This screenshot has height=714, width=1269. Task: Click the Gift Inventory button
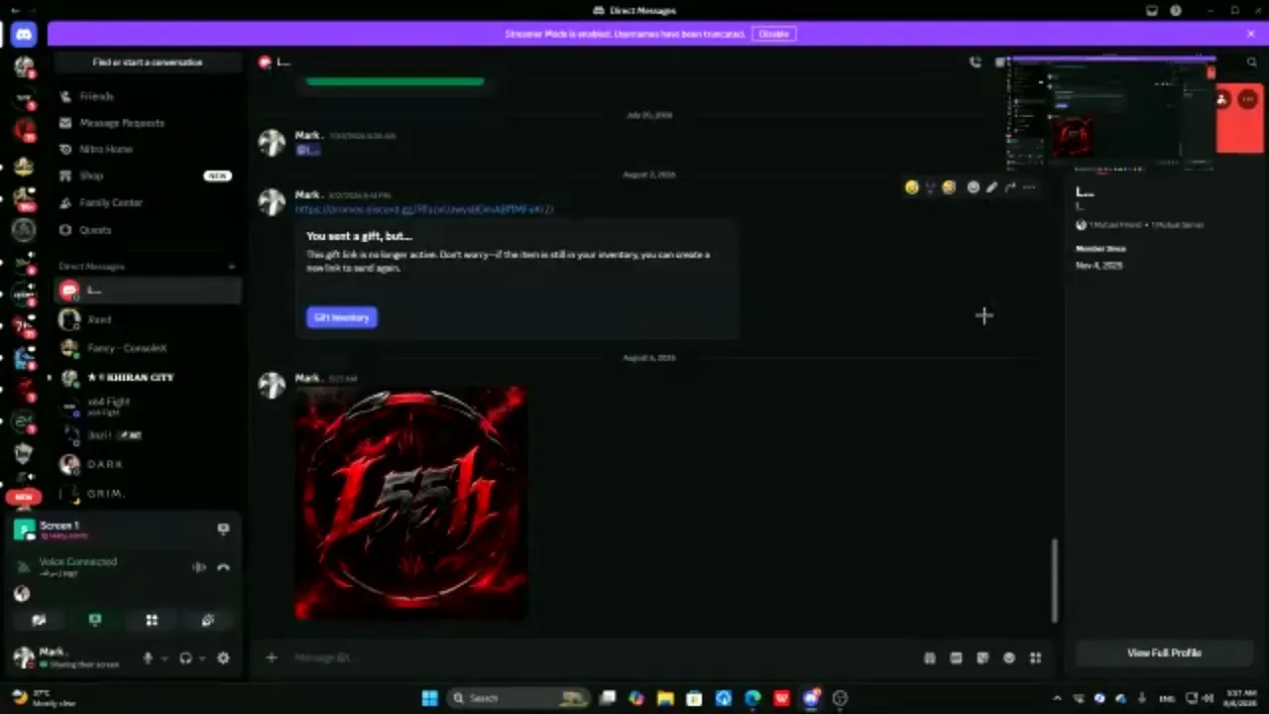(x=342, y=317)
